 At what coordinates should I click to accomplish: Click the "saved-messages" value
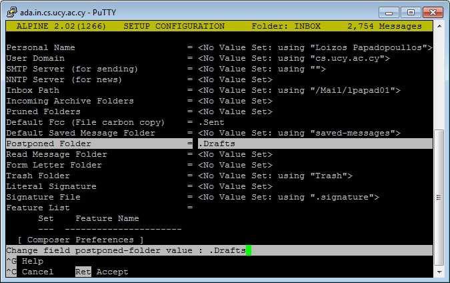pos(353,133)
